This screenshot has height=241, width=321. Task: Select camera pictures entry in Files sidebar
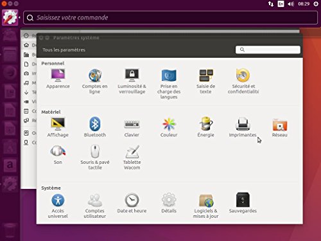26,73
